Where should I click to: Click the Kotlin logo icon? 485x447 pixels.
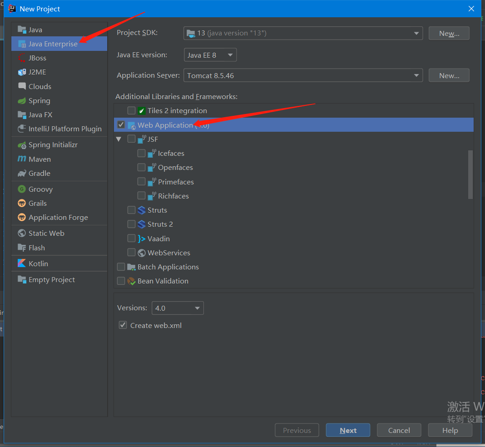[x=22, y=263]
